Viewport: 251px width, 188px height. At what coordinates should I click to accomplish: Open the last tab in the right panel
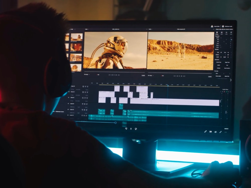pos(231,33)
